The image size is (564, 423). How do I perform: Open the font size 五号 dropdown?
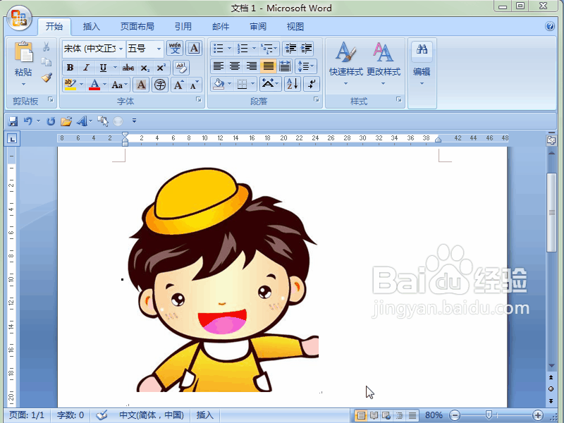(145, 48)
